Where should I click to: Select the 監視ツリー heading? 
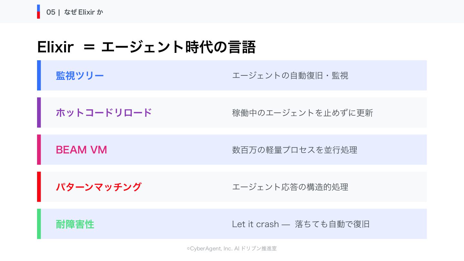80,76
